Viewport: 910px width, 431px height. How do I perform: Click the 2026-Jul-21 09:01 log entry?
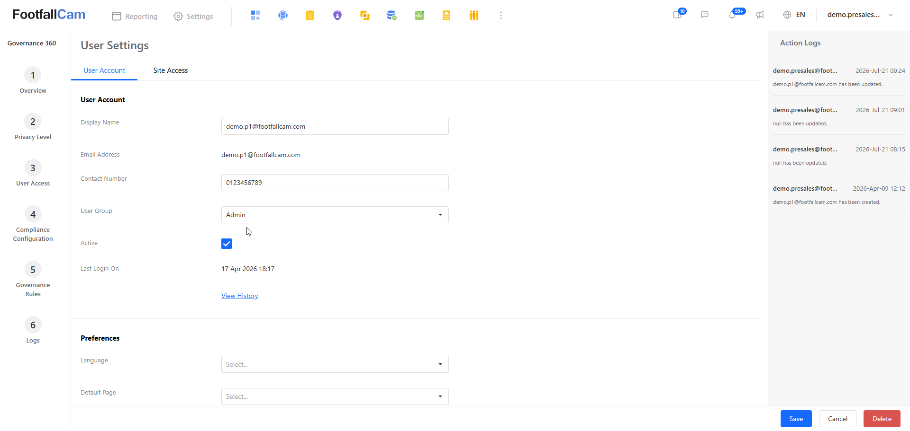point(839,116)
